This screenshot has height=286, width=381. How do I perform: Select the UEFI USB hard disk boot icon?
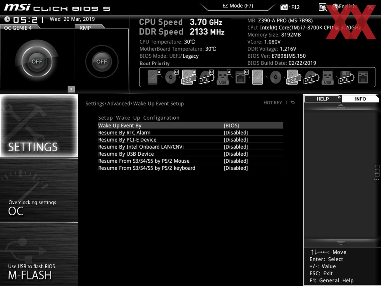[188, 77]
